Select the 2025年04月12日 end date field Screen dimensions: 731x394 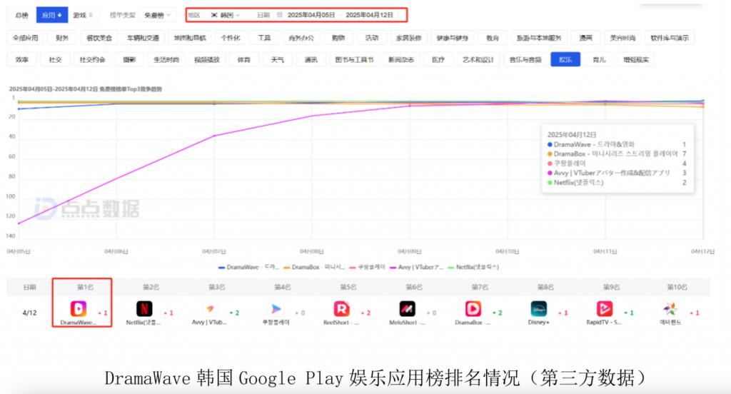[369, 15]
